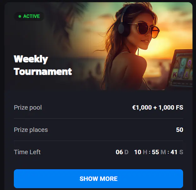The image size is (196, 190).
Task: Select the Prize pool label
Action: tap(28, 107)
